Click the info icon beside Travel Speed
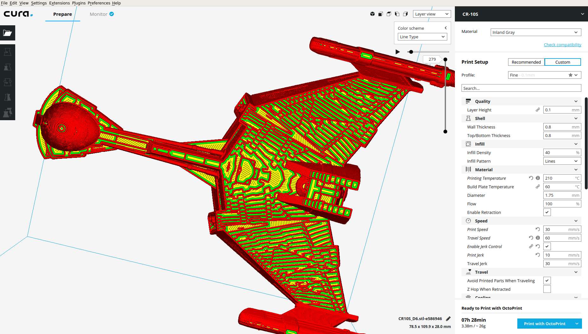Image resolution: width=588 pixels, height=334 pixels. (x=538, y=238)
